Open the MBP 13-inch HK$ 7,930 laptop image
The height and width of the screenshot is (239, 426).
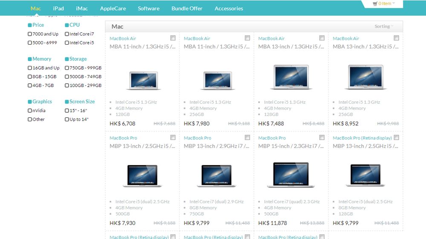tap(142, 176)
